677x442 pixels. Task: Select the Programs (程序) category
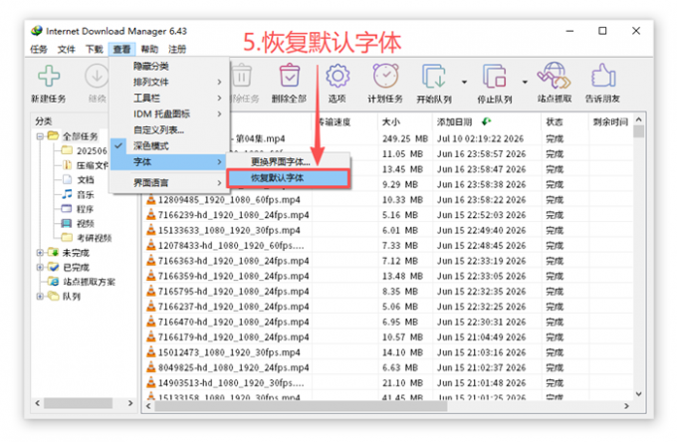[x=85, y=209]
